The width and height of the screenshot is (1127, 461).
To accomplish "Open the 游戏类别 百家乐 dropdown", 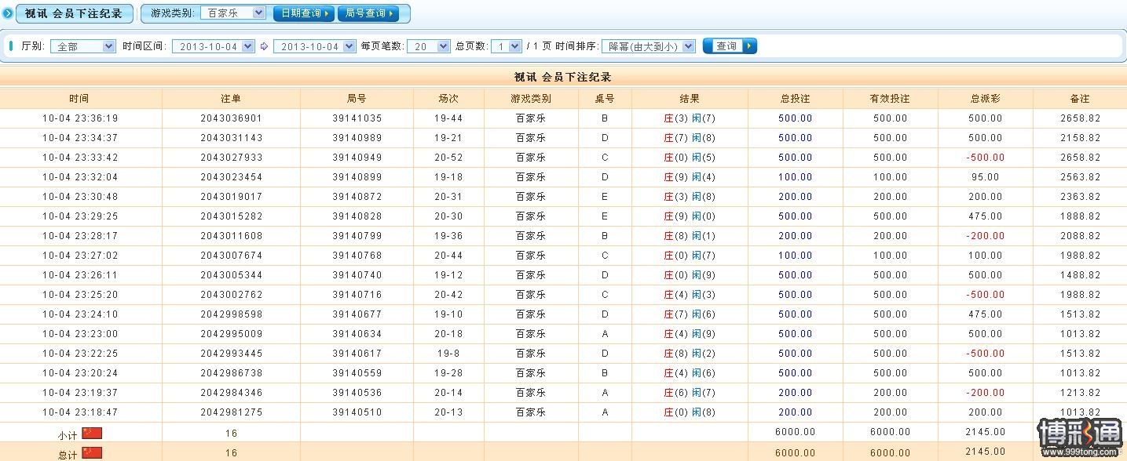I will pos(233,13).
